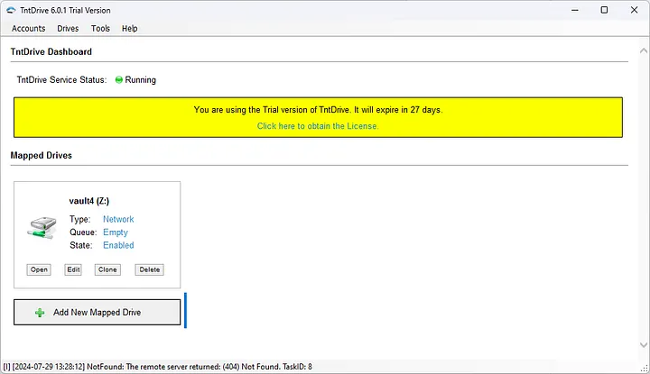Delete the vault4 mapped drive
This screenshot has width=650, height=374.
(149, 269)
